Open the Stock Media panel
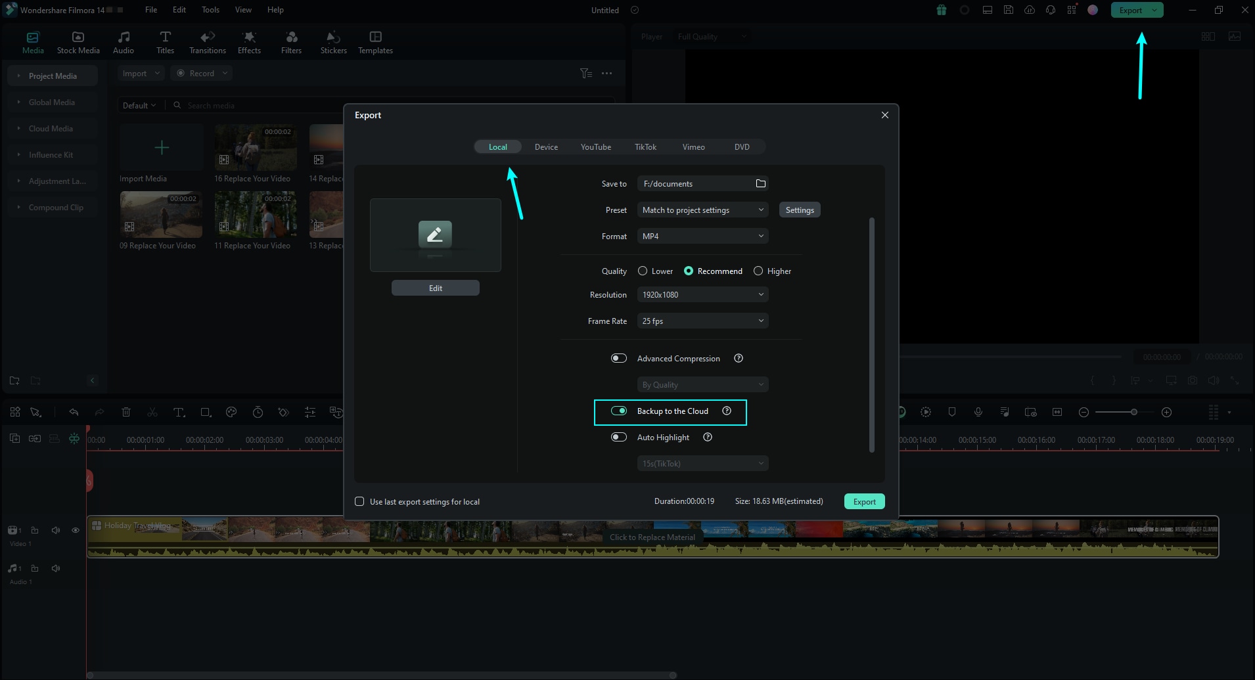 click(78, 43)
